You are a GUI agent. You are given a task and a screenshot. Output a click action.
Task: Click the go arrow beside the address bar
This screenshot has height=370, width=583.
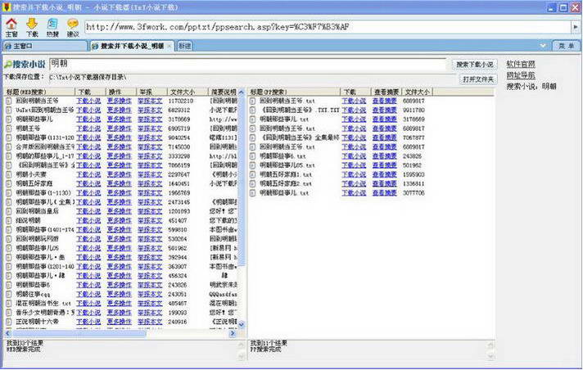[x=576, y=27]
